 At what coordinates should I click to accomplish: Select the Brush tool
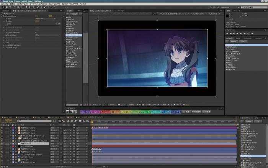(x=38, y=7)
